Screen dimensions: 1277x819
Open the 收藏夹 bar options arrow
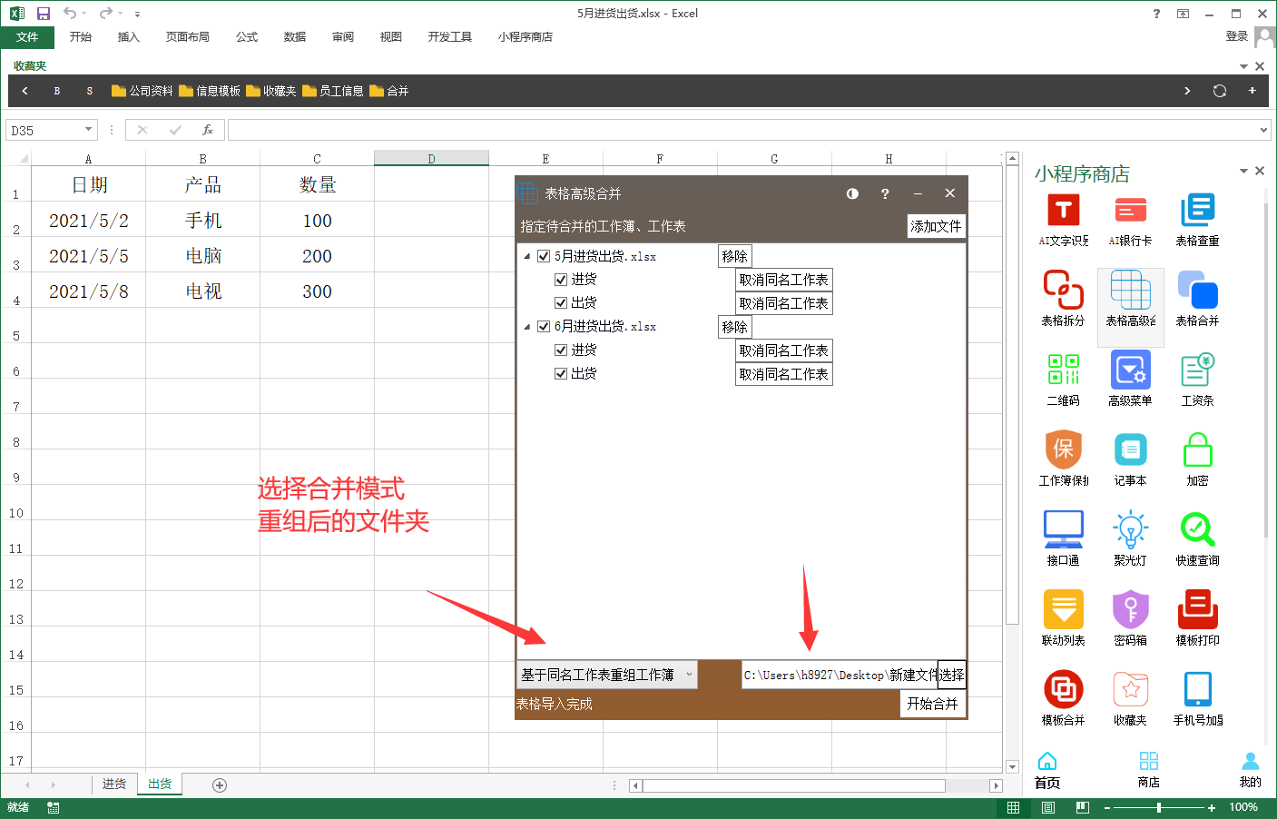tap(1243, 66)
